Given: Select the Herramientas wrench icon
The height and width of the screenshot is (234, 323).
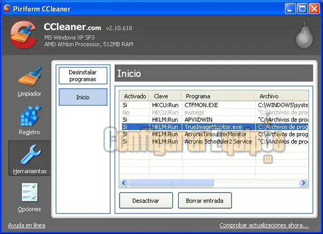Looking at the screenshot, I should [31, 154].
